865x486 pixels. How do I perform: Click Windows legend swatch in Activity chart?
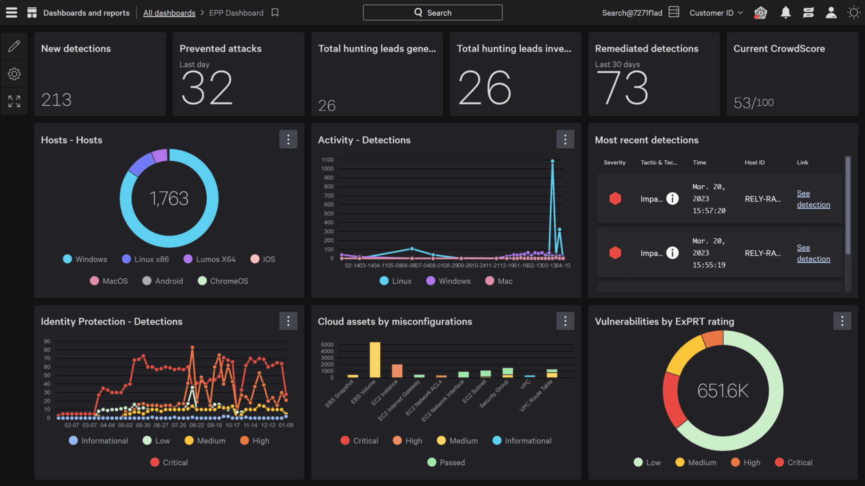point(430,281)
